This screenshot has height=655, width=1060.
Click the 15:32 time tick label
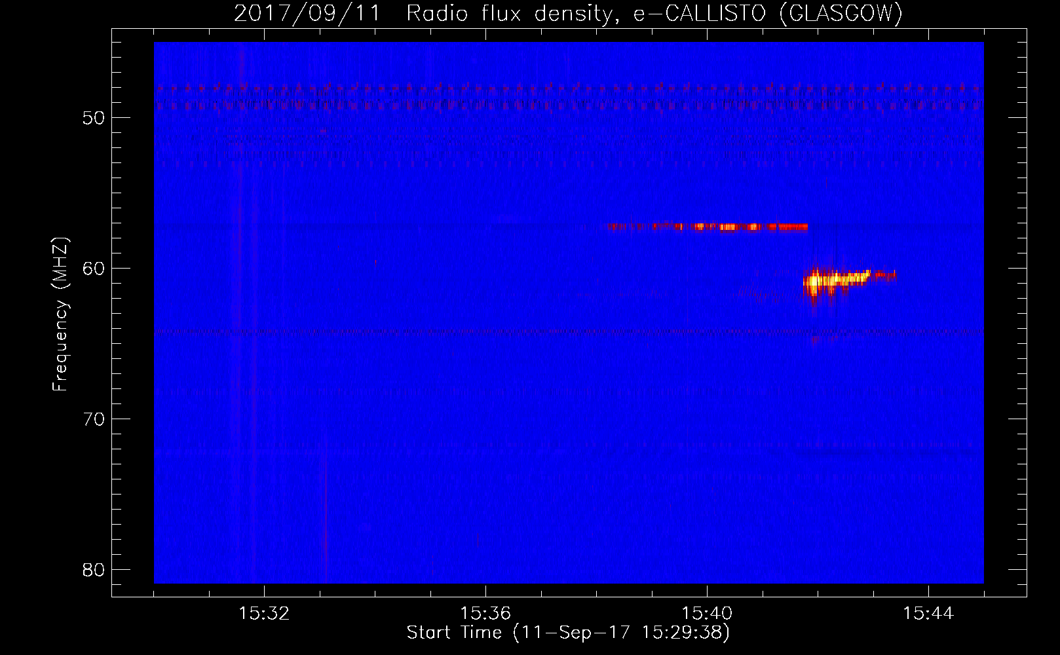[x=264, y=614]
